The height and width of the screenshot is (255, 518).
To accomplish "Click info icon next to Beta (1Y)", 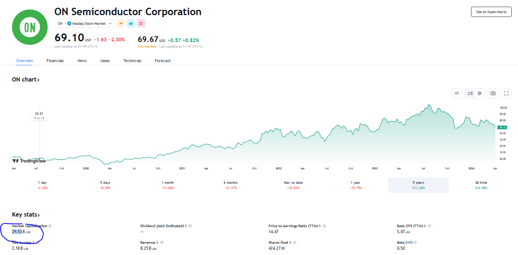I will 415,243.
